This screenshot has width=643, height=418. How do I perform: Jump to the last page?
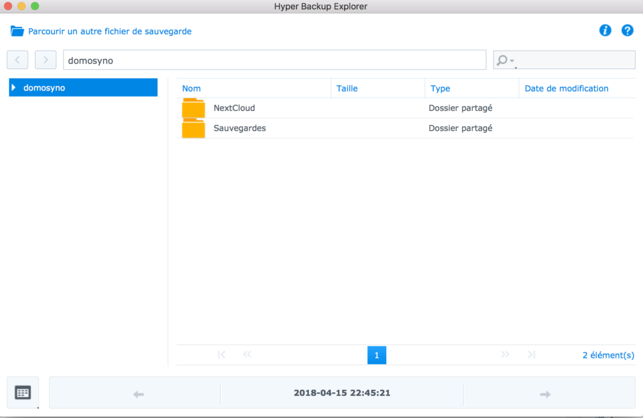click(531, 355)
